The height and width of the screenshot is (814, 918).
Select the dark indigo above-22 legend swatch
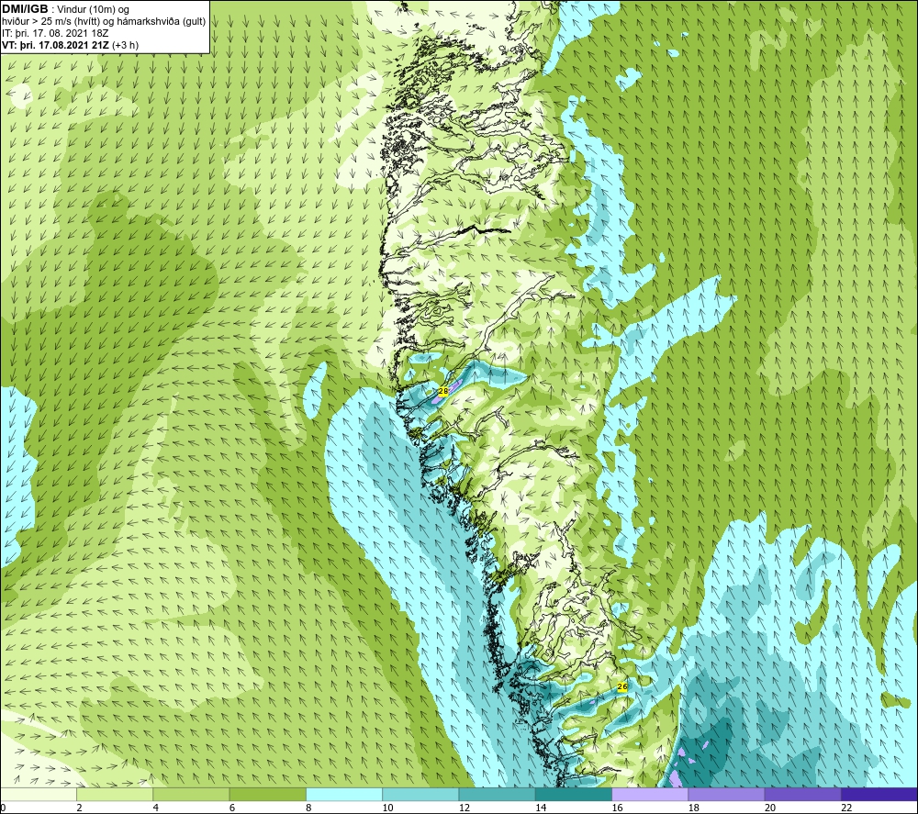[879, 794]
